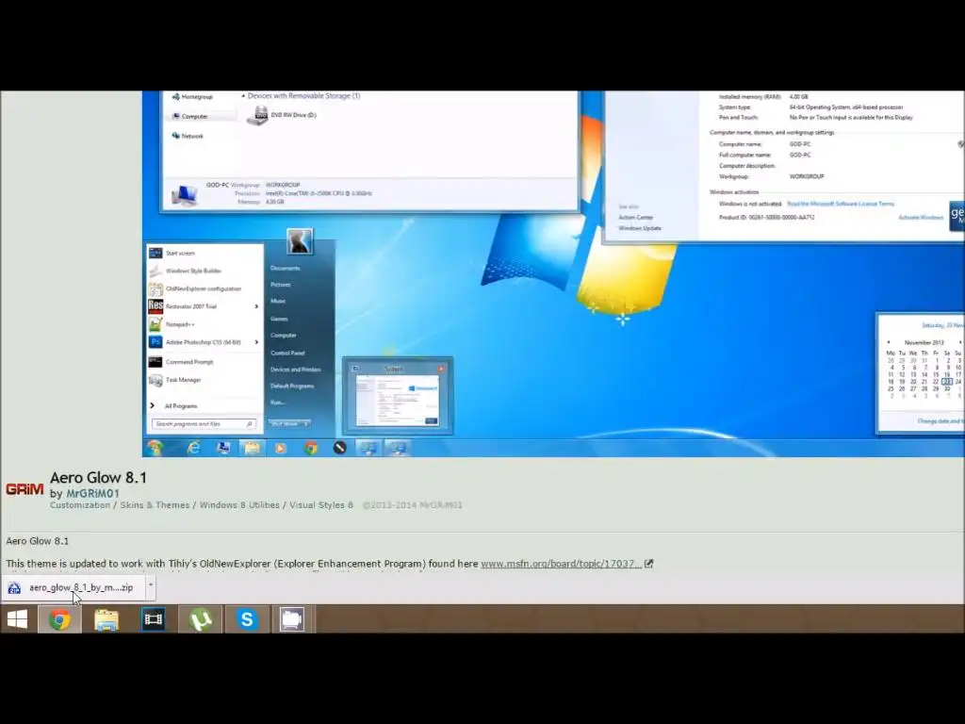The image size is (965, 724).
Task: Click the Aero Glow 8.1 page title
Action: 98,477
